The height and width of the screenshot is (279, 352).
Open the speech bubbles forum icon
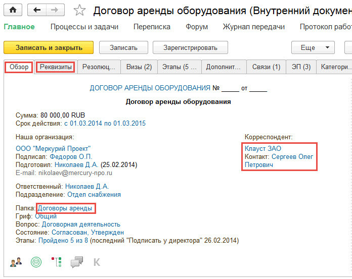click(x=76, y=262)
